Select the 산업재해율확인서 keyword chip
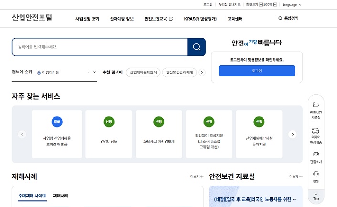The height and width of the screenshot is (207, 337). click(143, 72)
